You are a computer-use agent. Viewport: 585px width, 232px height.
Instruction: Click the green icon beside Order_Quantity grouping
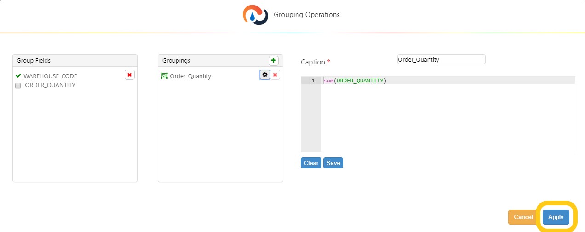(164, 76)
